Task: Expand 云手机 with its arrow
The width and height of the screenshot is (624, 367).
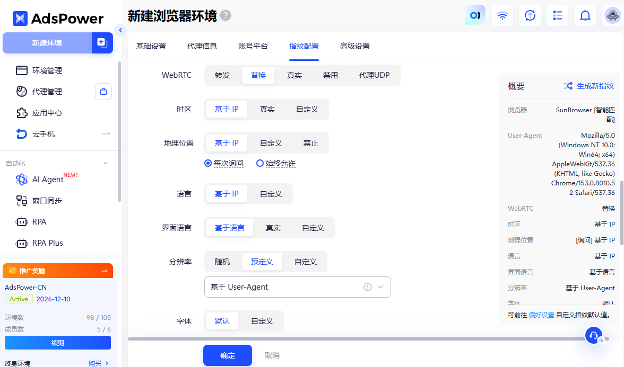Action: (106, 134)
